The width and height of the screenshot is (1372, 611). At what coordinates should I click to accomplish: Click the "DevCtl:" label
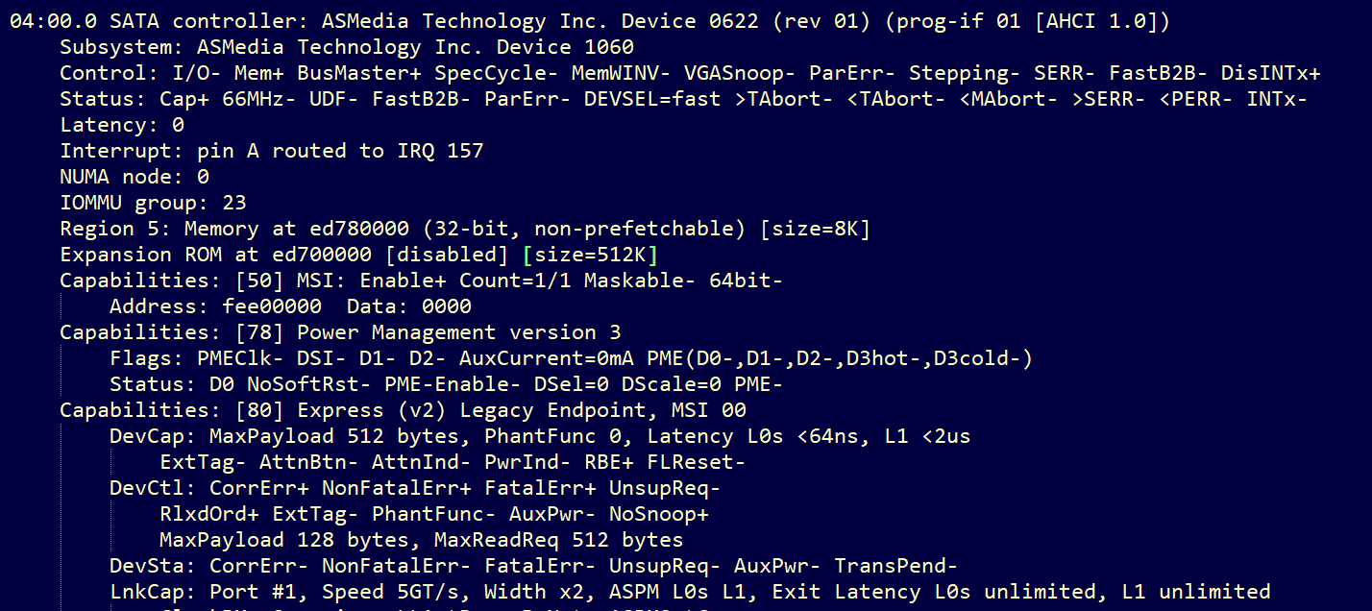(153, 488)
